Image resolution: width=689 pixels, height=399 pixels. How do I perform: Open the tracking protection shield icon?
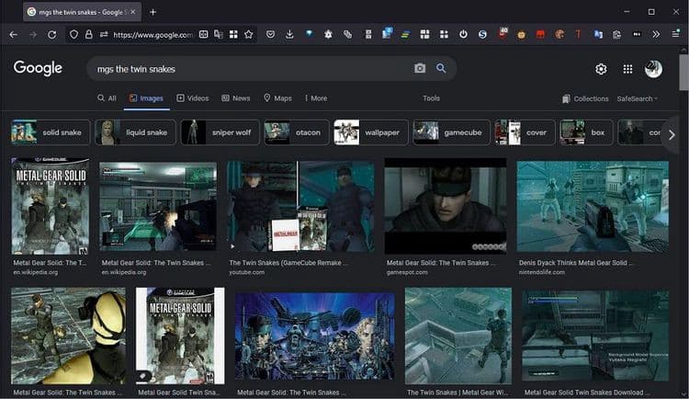click(x=73, y=34)
